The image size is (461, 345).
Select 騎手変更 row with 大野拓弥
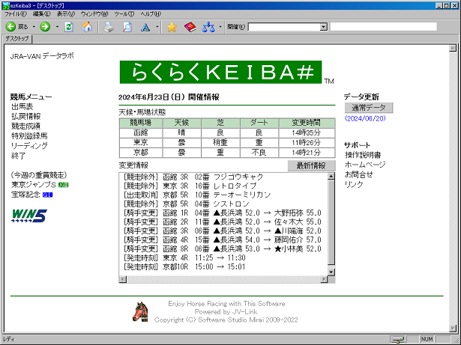click(222, 213)
